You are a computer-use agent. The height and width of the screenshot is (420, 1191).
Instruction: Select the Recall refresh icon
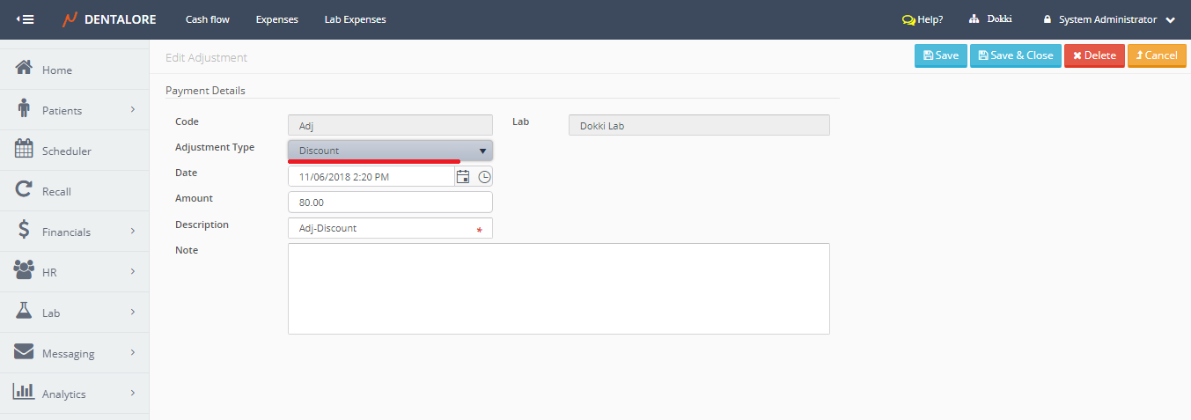(x=25, y=190)
